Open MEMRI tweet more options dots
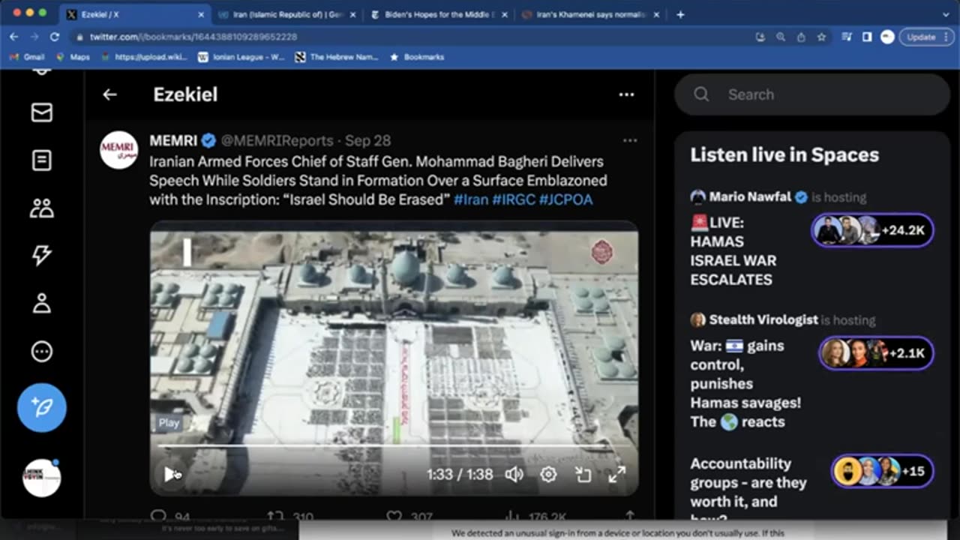Screen dimensions: 960x540 tap(630, 140)
